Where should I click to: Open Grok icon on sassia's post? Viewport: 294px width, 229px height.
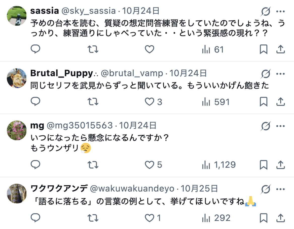click(x=266, y=12)
